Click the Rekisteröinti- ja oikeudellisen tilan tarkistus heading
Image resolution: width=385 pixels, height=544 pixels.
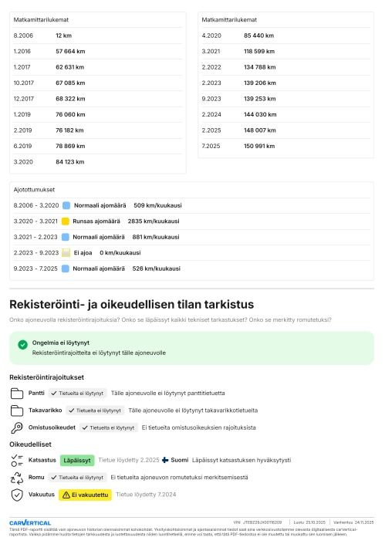tap(131, 304)
